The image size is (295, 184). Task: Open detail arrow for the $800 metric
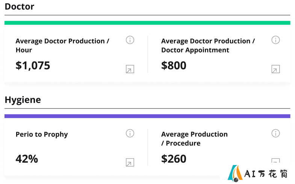point(275,69)
